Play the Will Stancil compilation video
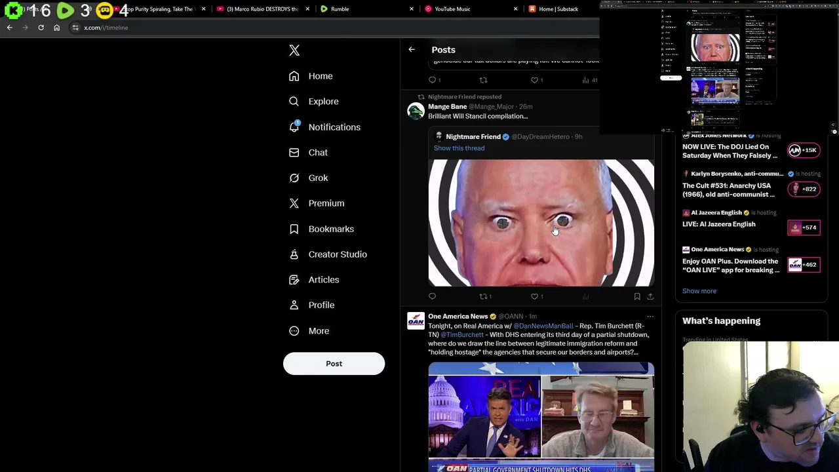The height and width of the screenshot is (472, 839). 541,223
